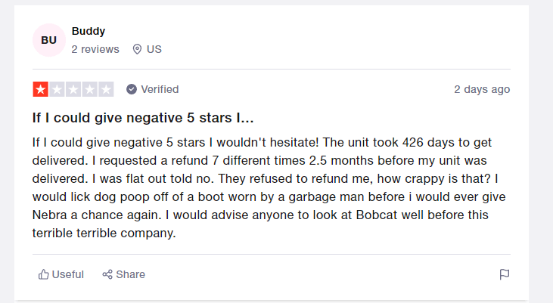Click the third grey rating star

pos(73,89)
